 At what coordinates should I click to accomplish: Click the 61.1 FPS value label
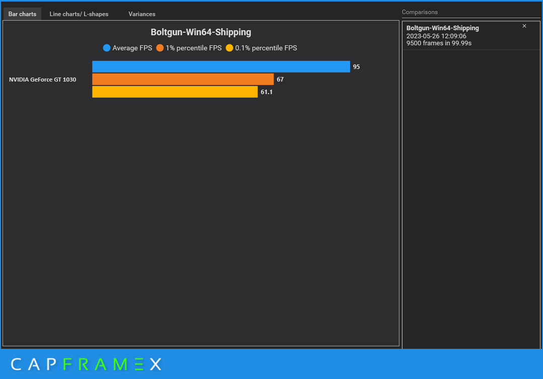(266, 92)
